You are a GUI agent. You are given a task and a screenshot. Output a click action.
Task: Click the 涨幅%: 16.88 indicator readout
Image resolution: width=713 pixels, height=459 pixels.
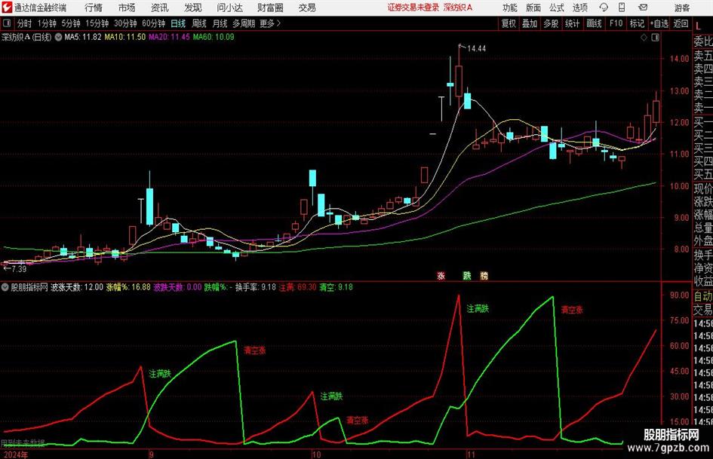click(x=128, y=287)
